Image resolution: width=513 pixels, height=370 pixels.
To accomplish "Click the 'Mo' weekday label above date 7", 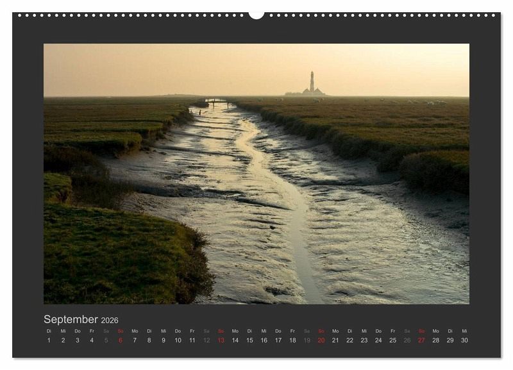I will pos(135,331).
